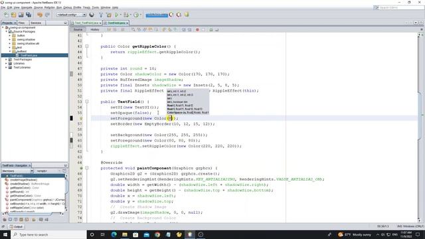
Task: Click the red circle icon in editor toolbar
Action: 197,29
